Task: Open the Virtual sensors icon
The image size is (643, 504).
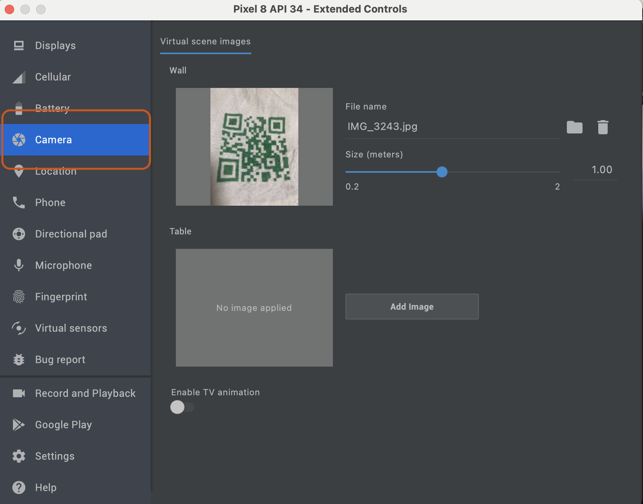Action: pyautogui.click(x=18, y=328)
